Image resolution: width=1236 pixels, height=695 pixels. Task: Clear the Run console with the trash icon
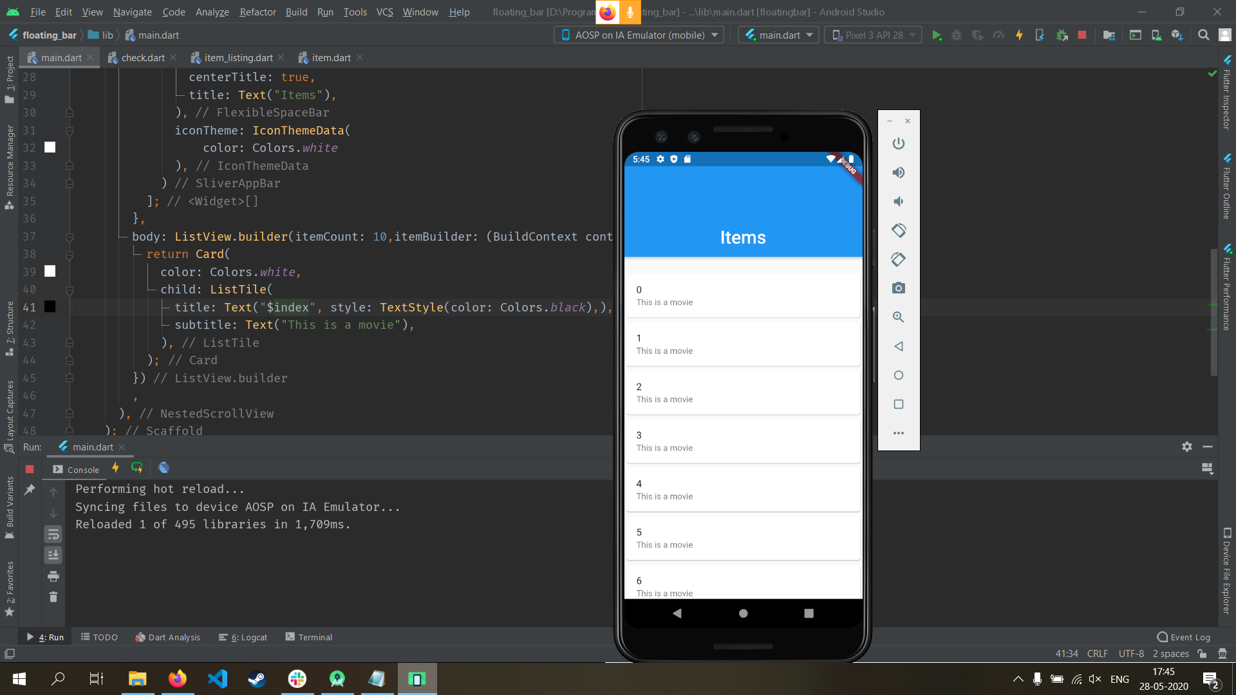click(x=53, y=597)
